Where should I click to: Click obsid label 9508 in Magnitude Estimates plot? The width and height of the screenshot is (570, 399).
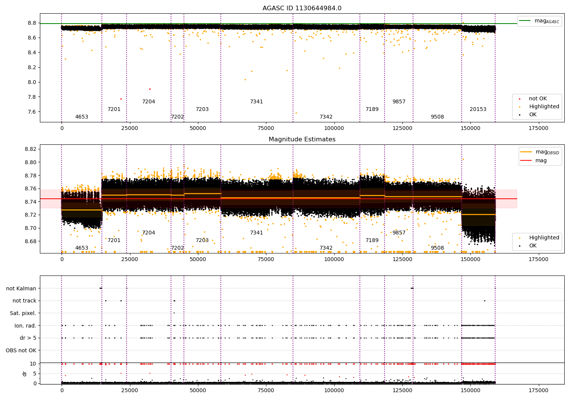click(437, 248)
